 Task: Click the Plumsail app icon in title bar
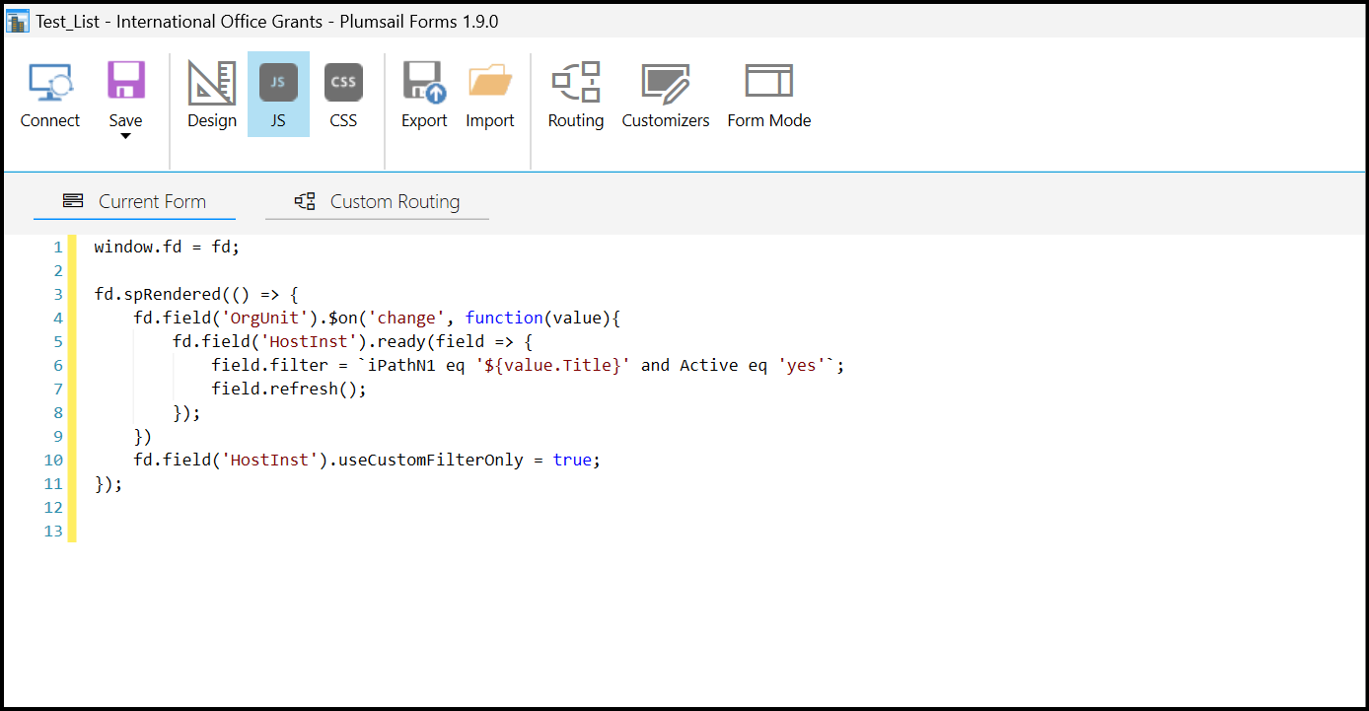point(18,21)
